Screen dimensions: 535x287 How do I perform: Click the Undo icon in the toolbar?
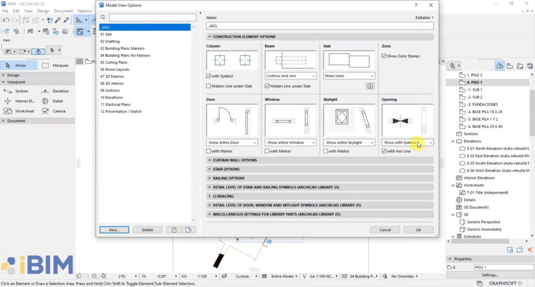tap(6, 20)
